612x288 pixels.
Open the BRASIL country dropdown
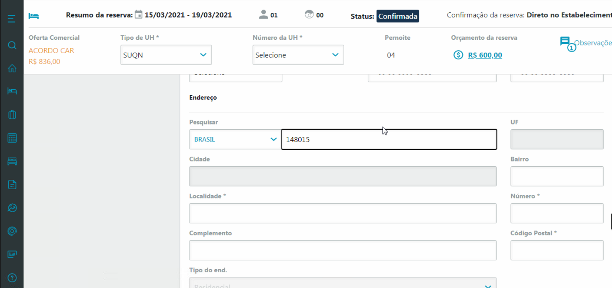(235, 139)
